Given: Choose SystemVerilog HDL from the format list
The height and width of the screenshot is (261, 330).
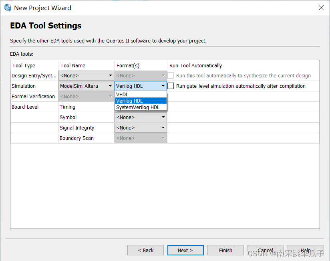Looking at the screenshot, I should coord(141,107).
